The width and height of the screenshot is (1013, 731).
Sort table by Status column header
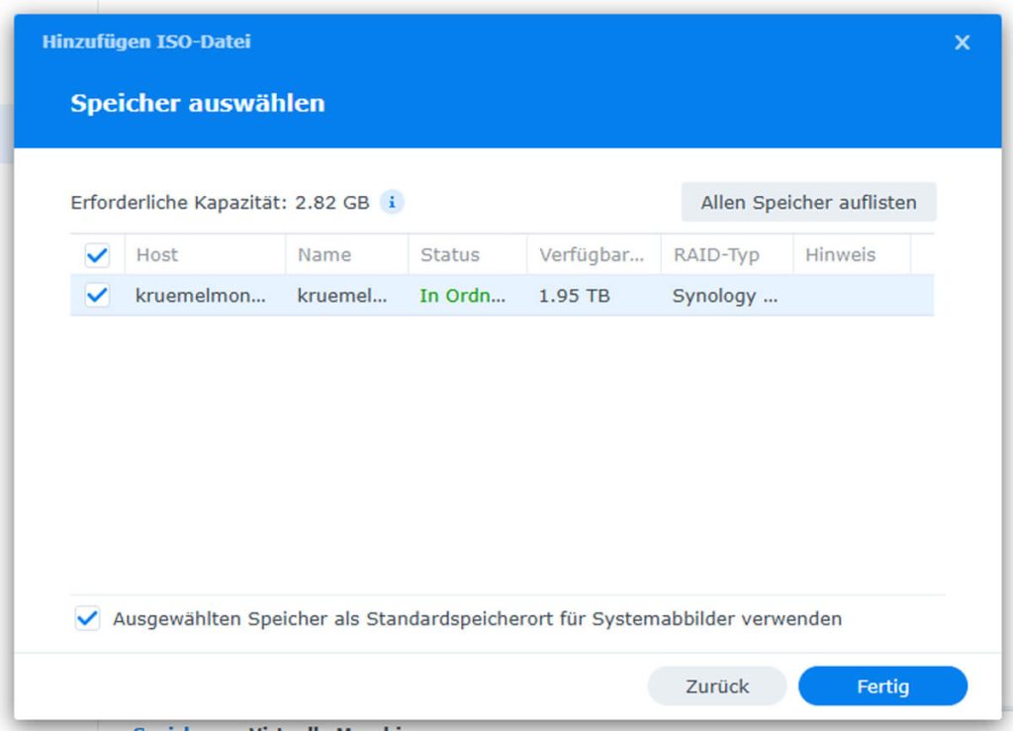tap(450, 255)
